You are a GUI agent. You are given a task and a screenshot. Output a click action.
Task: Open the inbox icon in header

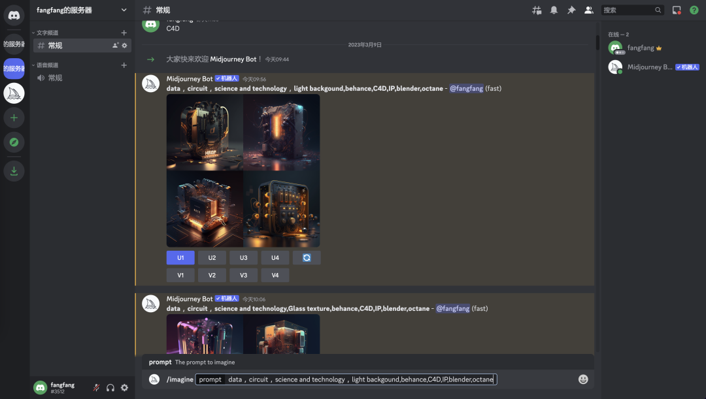point(677,10)
